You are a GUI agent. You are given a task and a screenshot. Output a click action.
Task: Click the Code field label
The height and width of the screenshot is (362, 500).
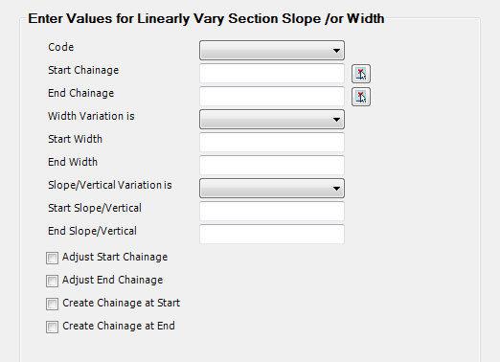[x=61, y=47]
